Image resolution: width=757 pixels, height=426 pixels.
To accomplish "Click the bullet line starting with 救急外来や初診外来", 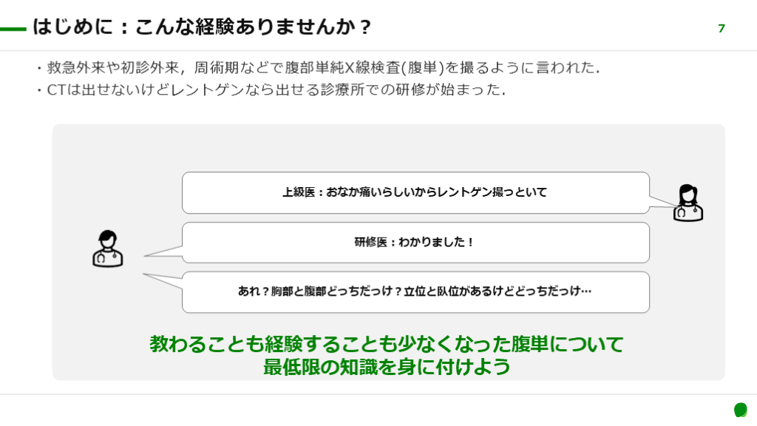I will [316, 69].
